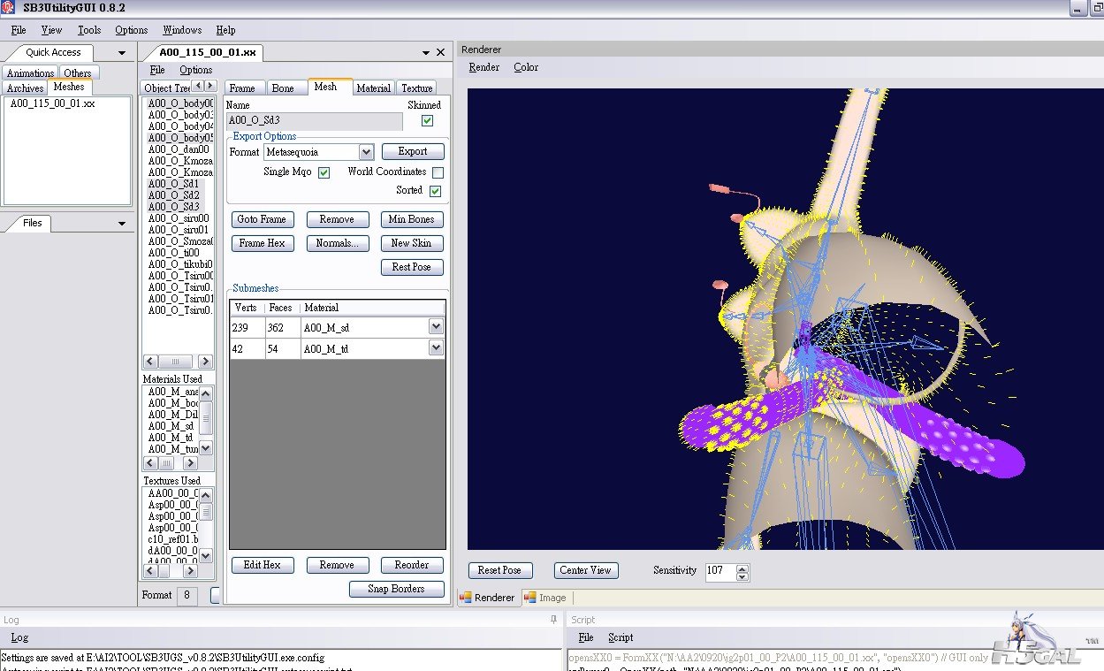Switch to the Archives tab
The image size is (1104, 671).
click(x=25, y=88)
